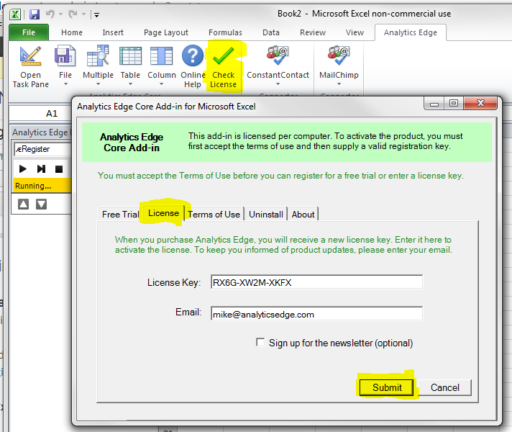Viewport: 512px width, 432px height.
Task: Click the Excel application icon
Action: (x=15, y=14)
